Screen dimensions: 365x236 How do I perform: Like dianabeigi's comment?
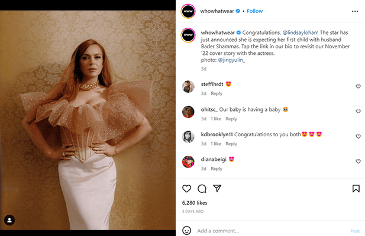click(358, 162)
